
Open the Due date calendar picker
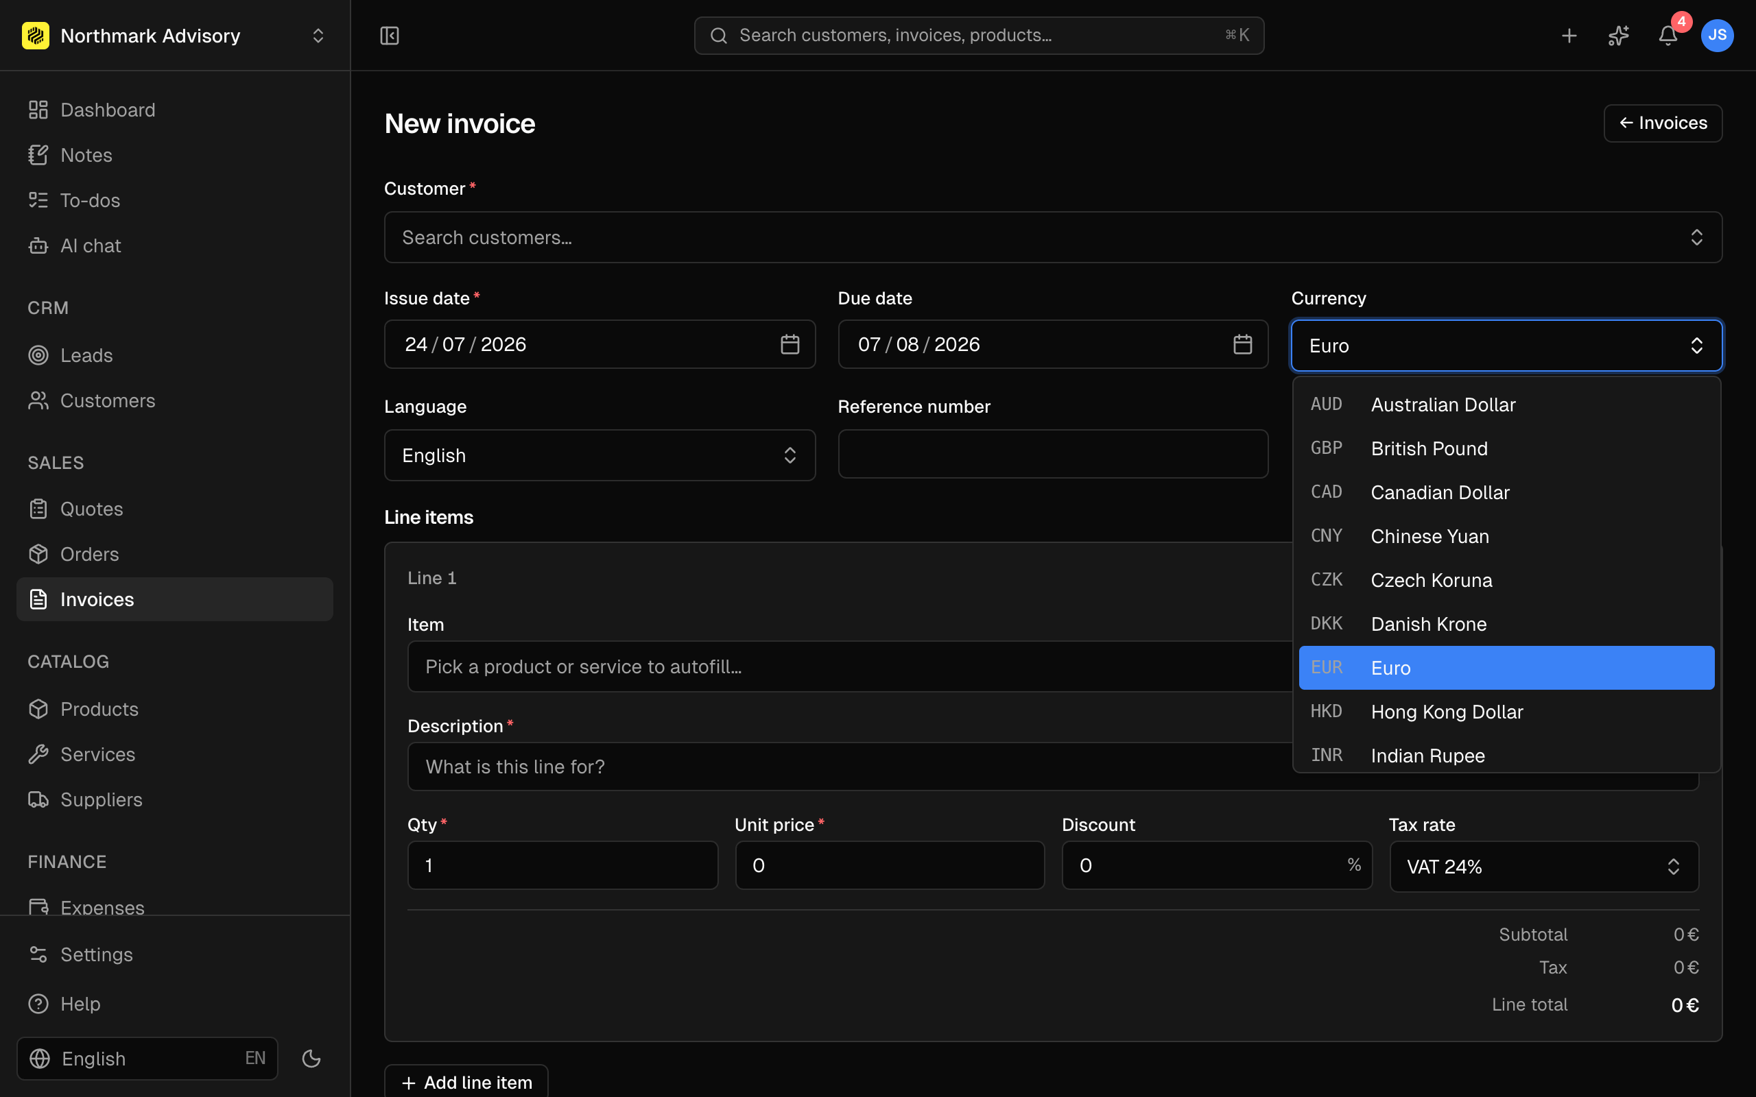point(1242,344)
